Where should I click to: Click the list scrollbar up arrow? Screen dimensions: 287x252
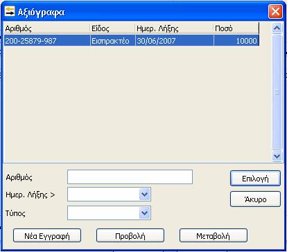click(277, 28)
